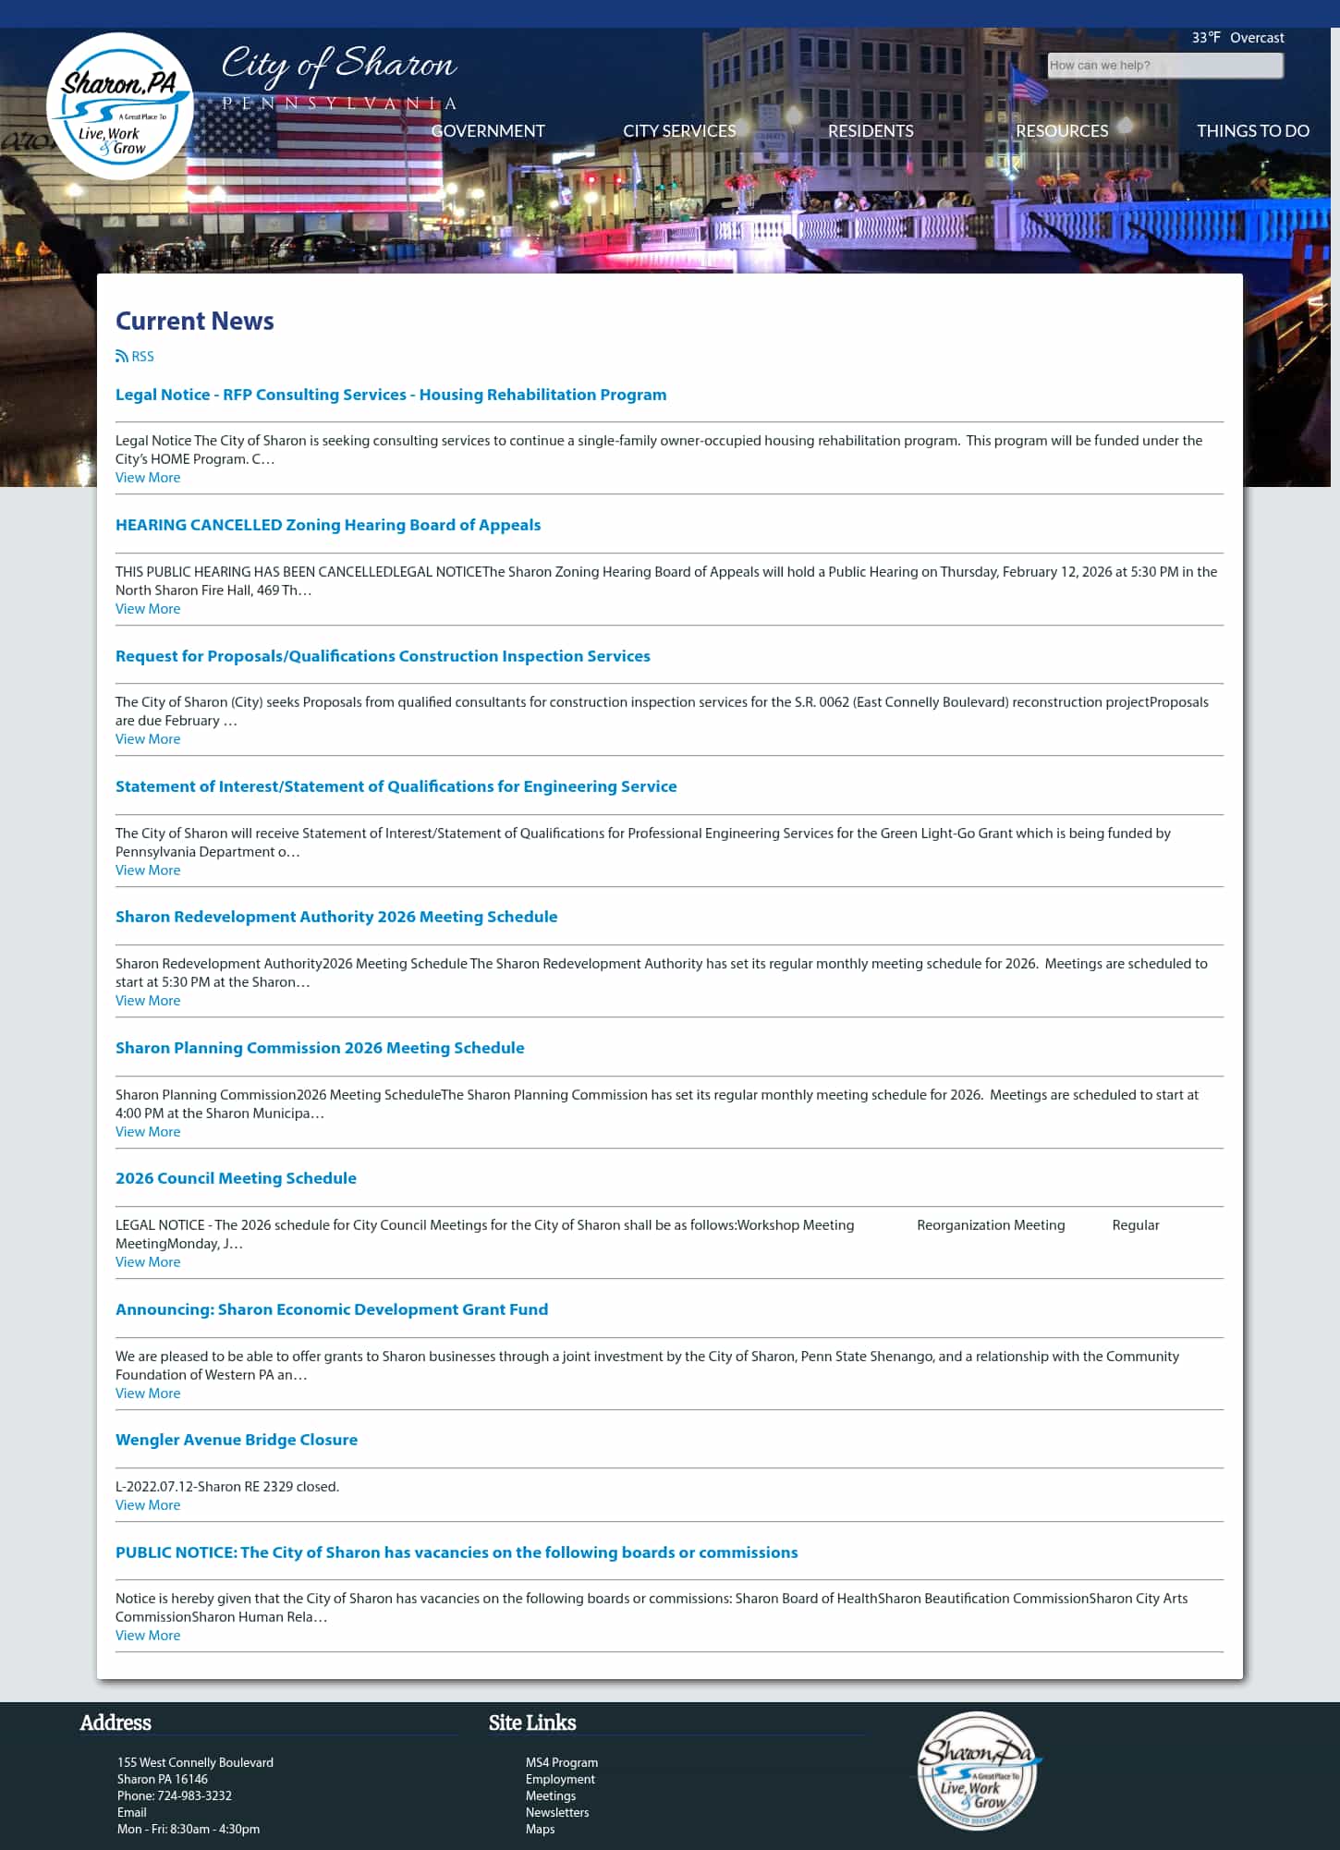The image size is (1340, 1850).
Task: View More on Engineering Service statement item
Action: coord(148,870)
